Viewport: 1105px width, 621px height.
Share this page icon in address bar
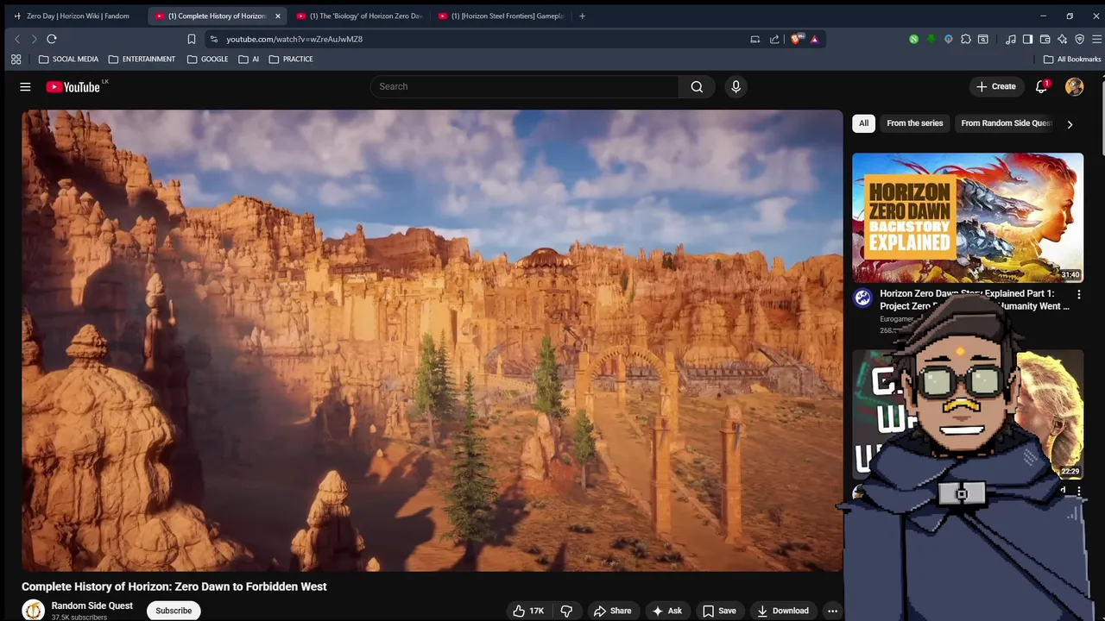point(774,39)
